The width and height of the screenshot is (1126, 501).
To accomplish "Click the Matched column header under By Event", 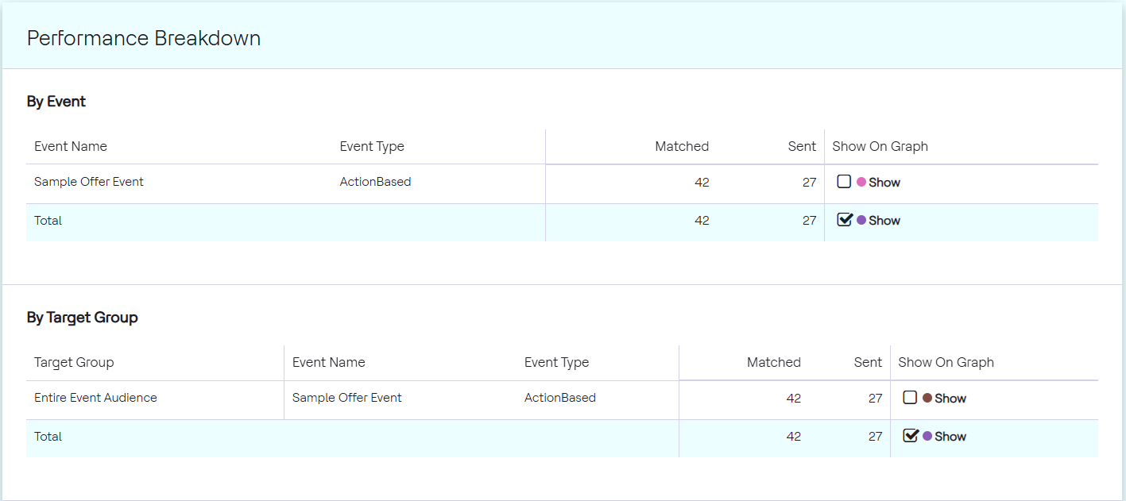I will click(x=682, y=146).
